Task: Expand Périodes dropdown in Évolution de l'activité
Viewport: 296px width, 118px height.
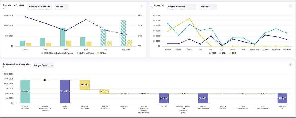Action: (61, 7)
